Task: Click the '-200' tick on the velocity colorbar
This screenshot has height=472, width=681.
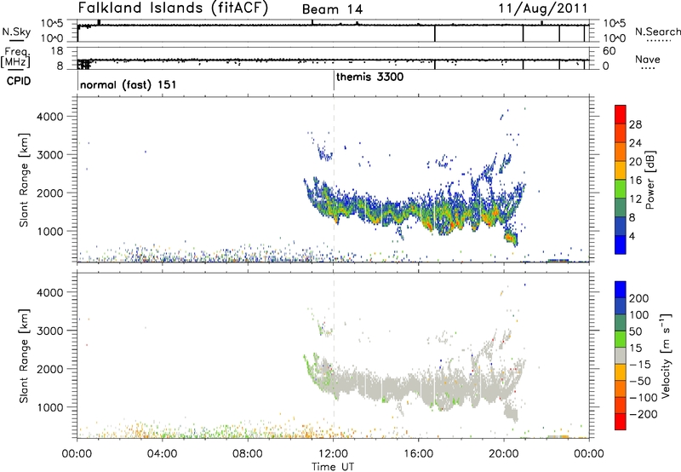Action: coord(643,414)
